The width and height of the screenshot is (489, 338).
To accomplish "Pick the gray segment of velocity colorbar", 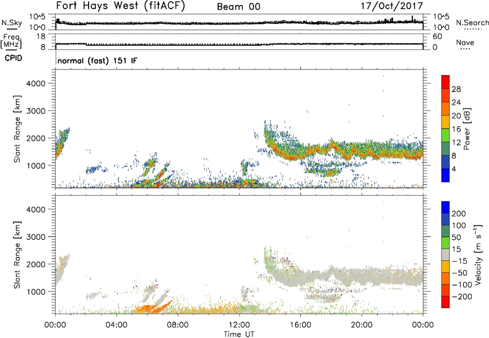I will (446, 254).
